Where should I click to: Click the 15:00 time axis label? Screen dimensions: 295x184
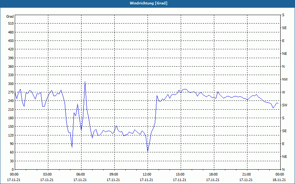tap(180, 174)
